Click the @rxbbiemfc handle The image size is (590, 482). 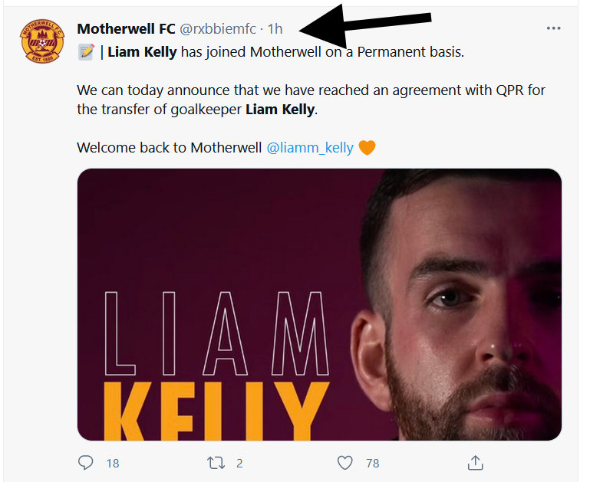click(x=218, y=29)
